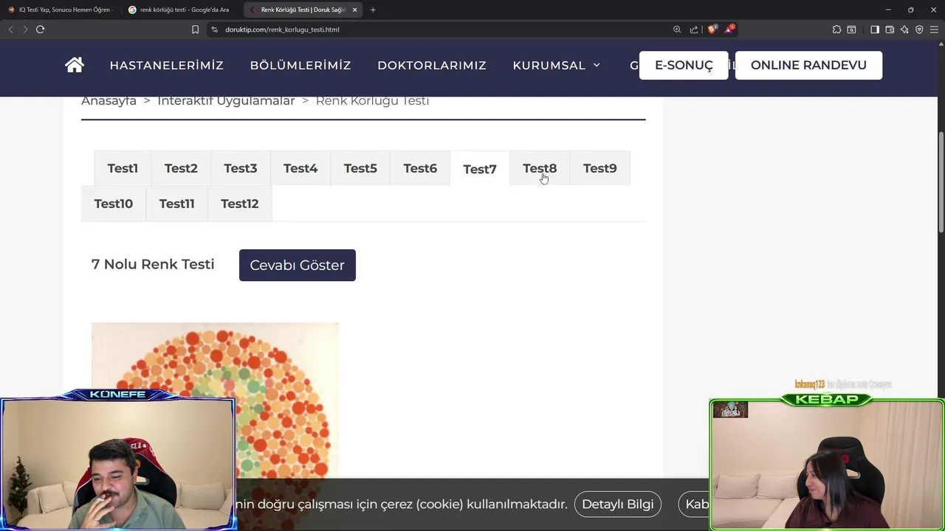The height and width of the screenshot is (531, 945).
Task: Reload the page with the refresh icon
Action: (40, 29)
